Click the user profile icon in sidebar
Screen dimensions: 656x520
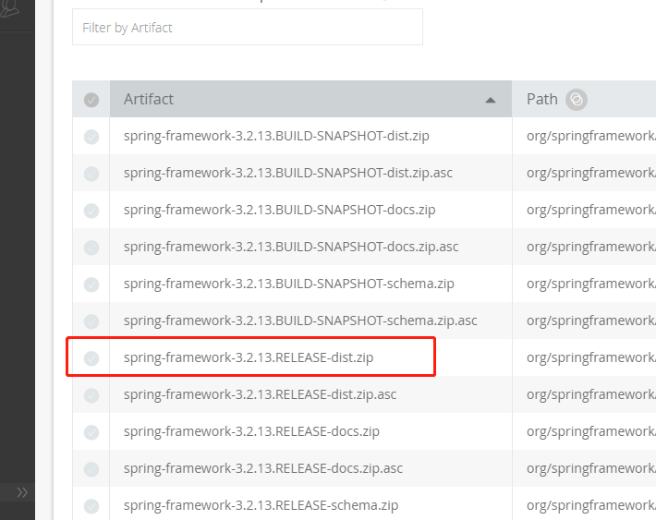click(9, 7)
